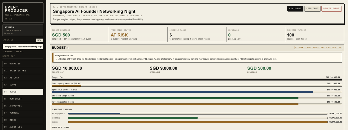
Task: Click the 'Singapore AI Founder Networking Night' heading
Action: click(94, 11)
